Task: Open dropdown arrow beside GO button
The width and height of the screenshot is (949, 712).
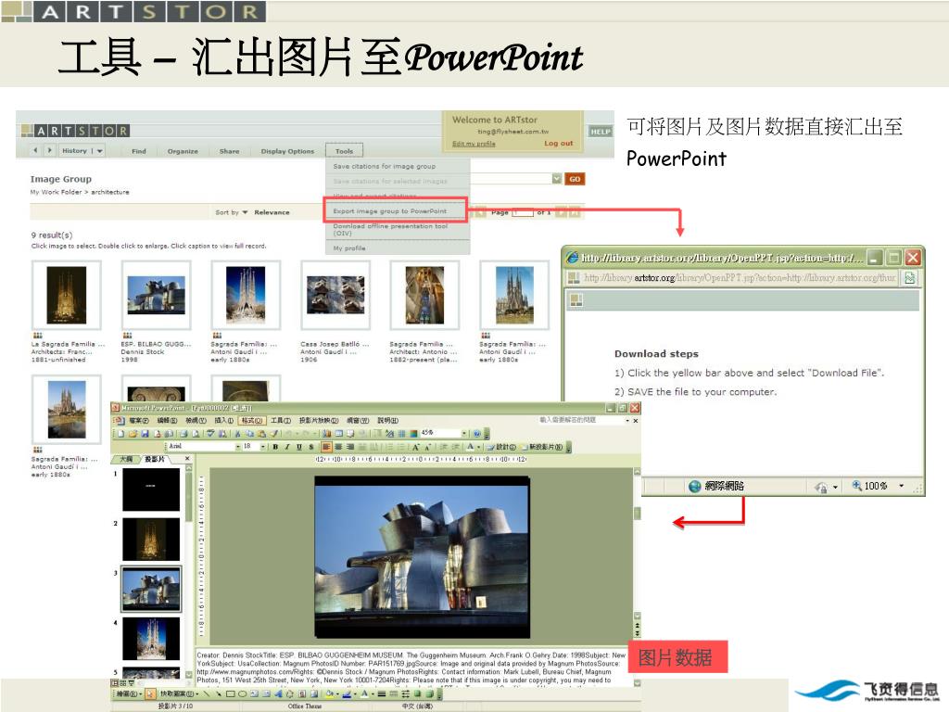Action: [x=557, y=179]
